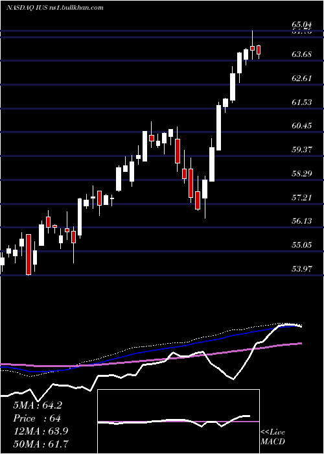Click the last red candlestick on the chart

point(259,50)
